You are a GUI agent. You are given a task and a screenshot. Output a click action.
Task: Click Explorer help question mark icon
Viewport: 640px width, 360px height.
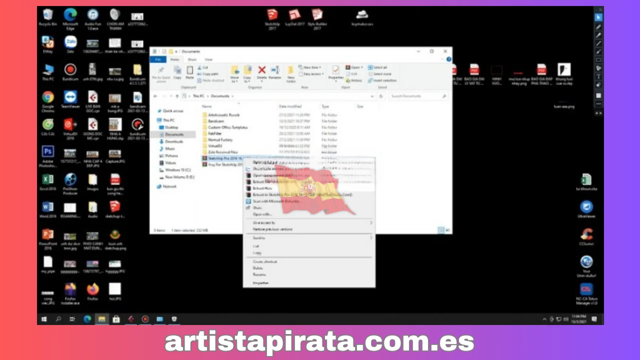point(448,59)
